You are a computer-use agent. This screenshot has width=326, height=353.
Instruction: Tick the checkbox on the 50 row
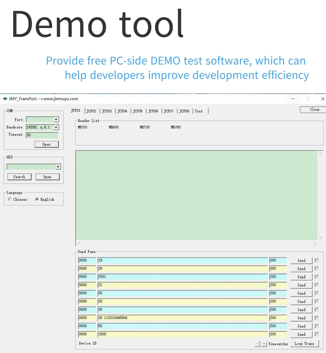pyautogui.click(x=317, y=326)
